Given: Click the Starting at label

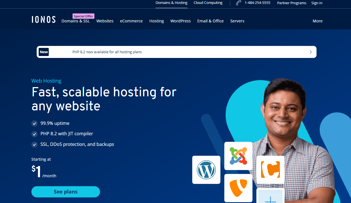Looking at the screenshot, I should pyautogui.click(x=41, y=159).
